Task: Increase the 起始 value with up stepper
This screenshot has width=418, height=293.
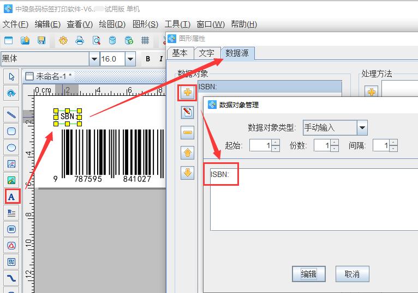Action: tap(276, 143)
